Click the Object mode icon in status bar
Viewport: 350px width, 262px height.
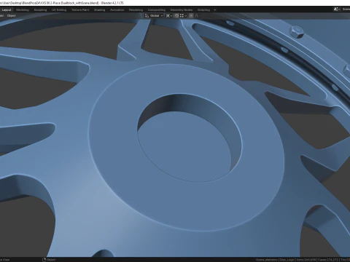click(x=44, y=260)
